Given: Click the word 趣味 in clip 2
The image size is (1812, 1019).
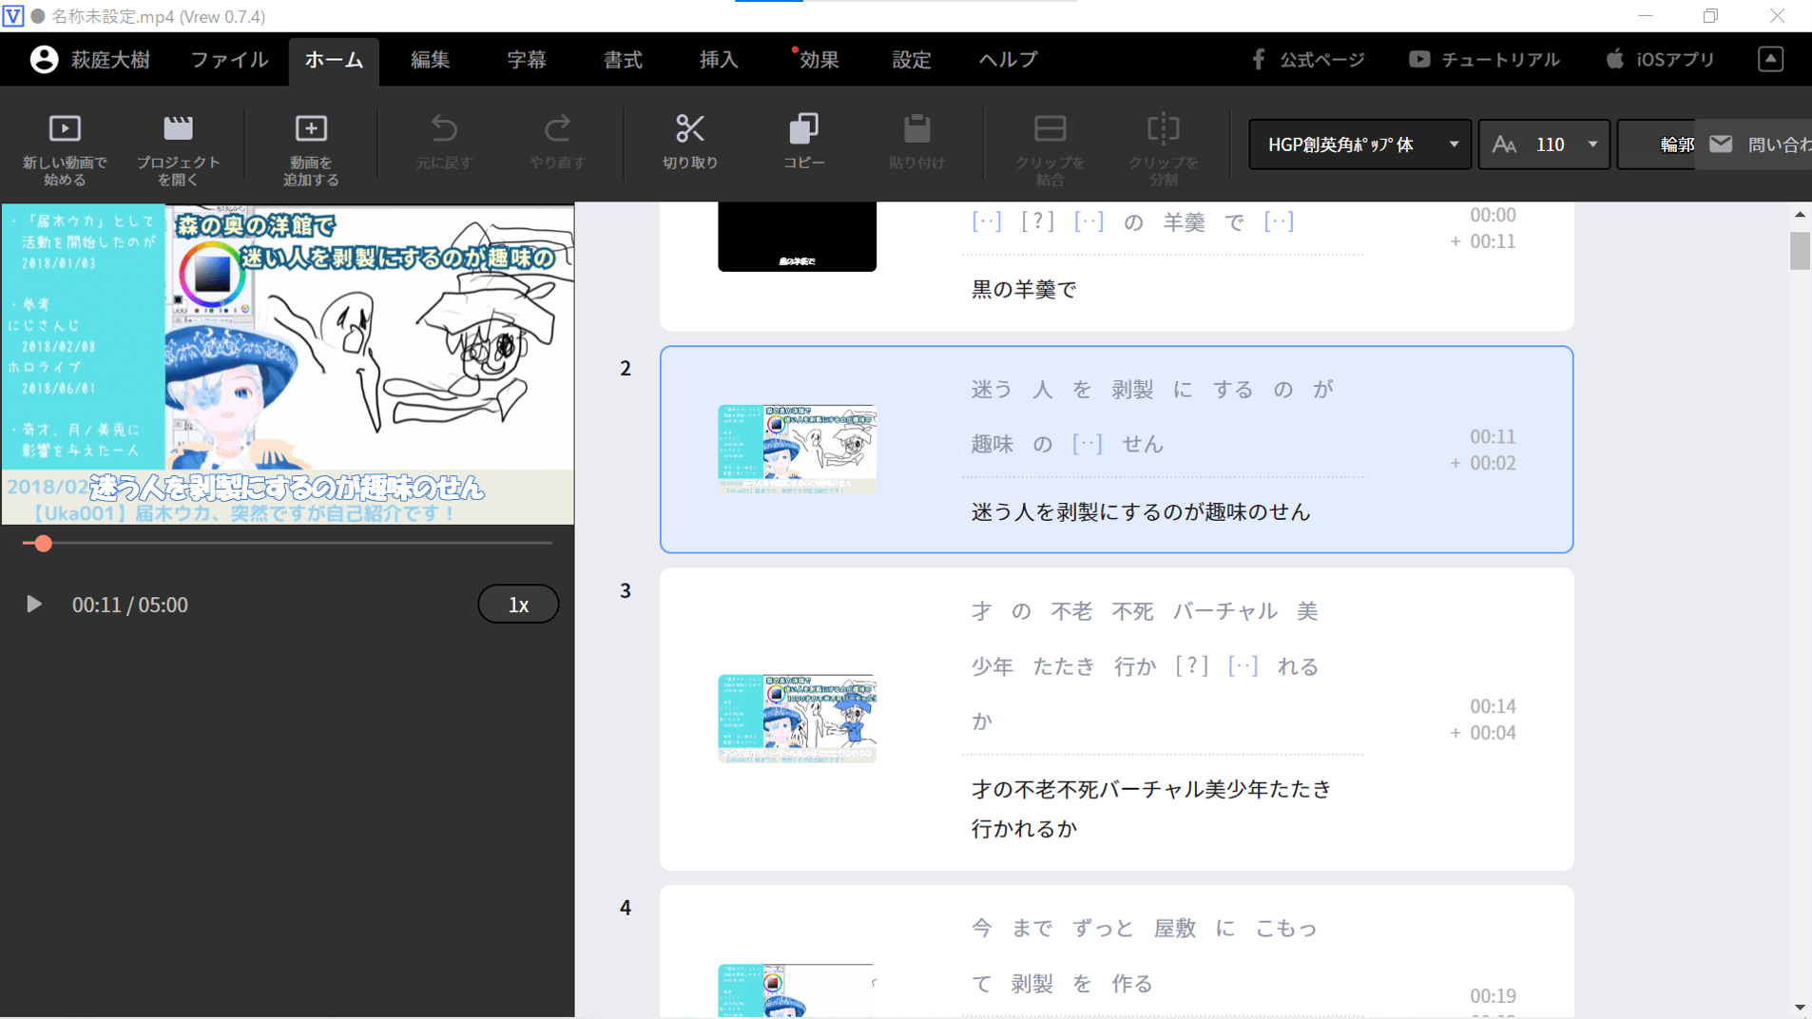Looking at the screenshot, I should [993, 444].
